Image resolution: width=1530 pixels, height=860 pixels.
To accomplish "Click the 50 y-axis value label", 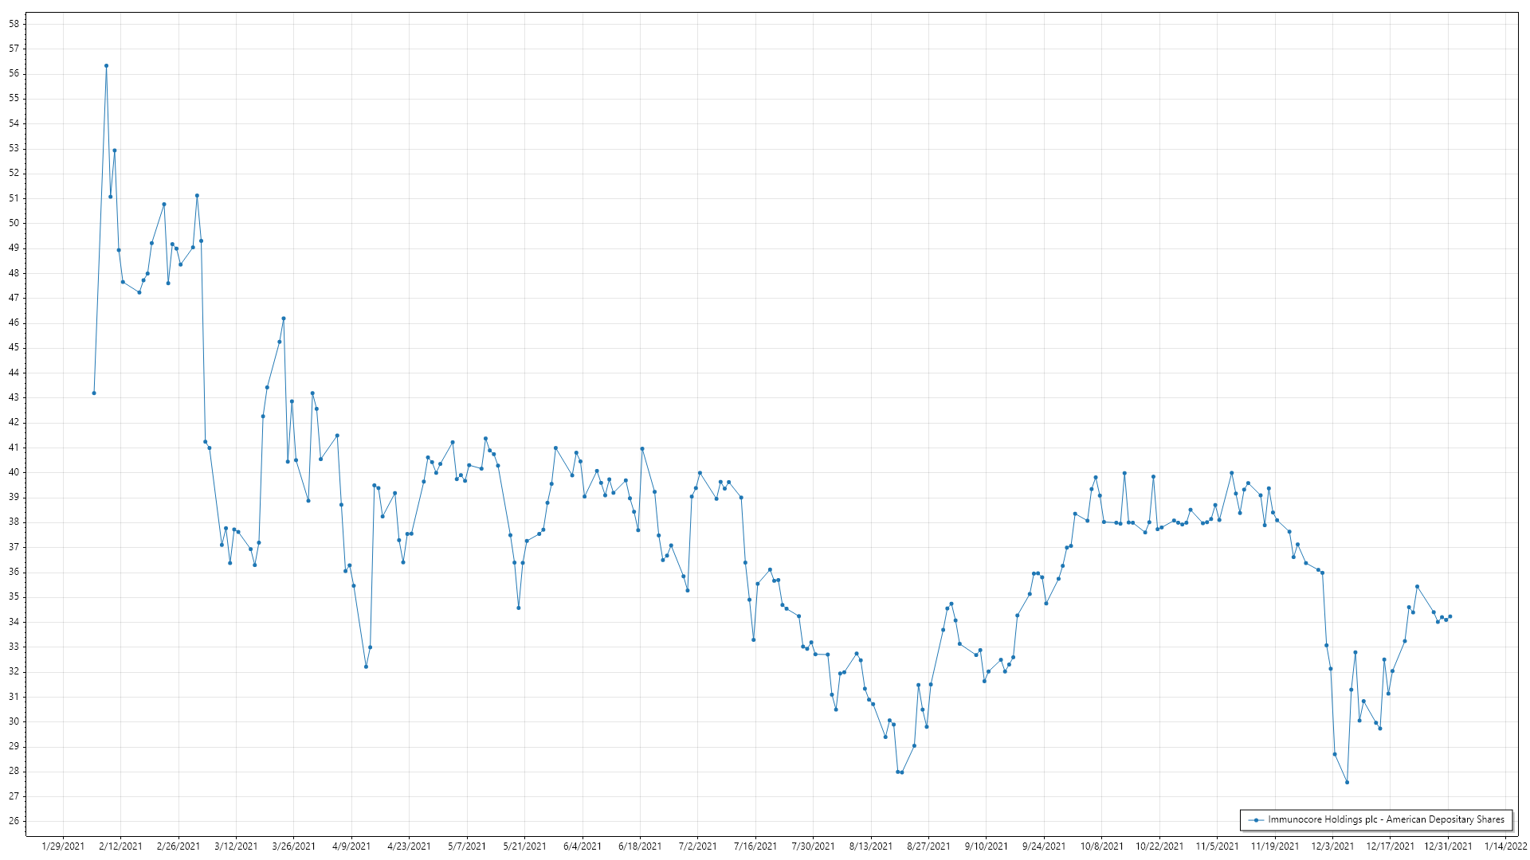I will coord(14,223).
